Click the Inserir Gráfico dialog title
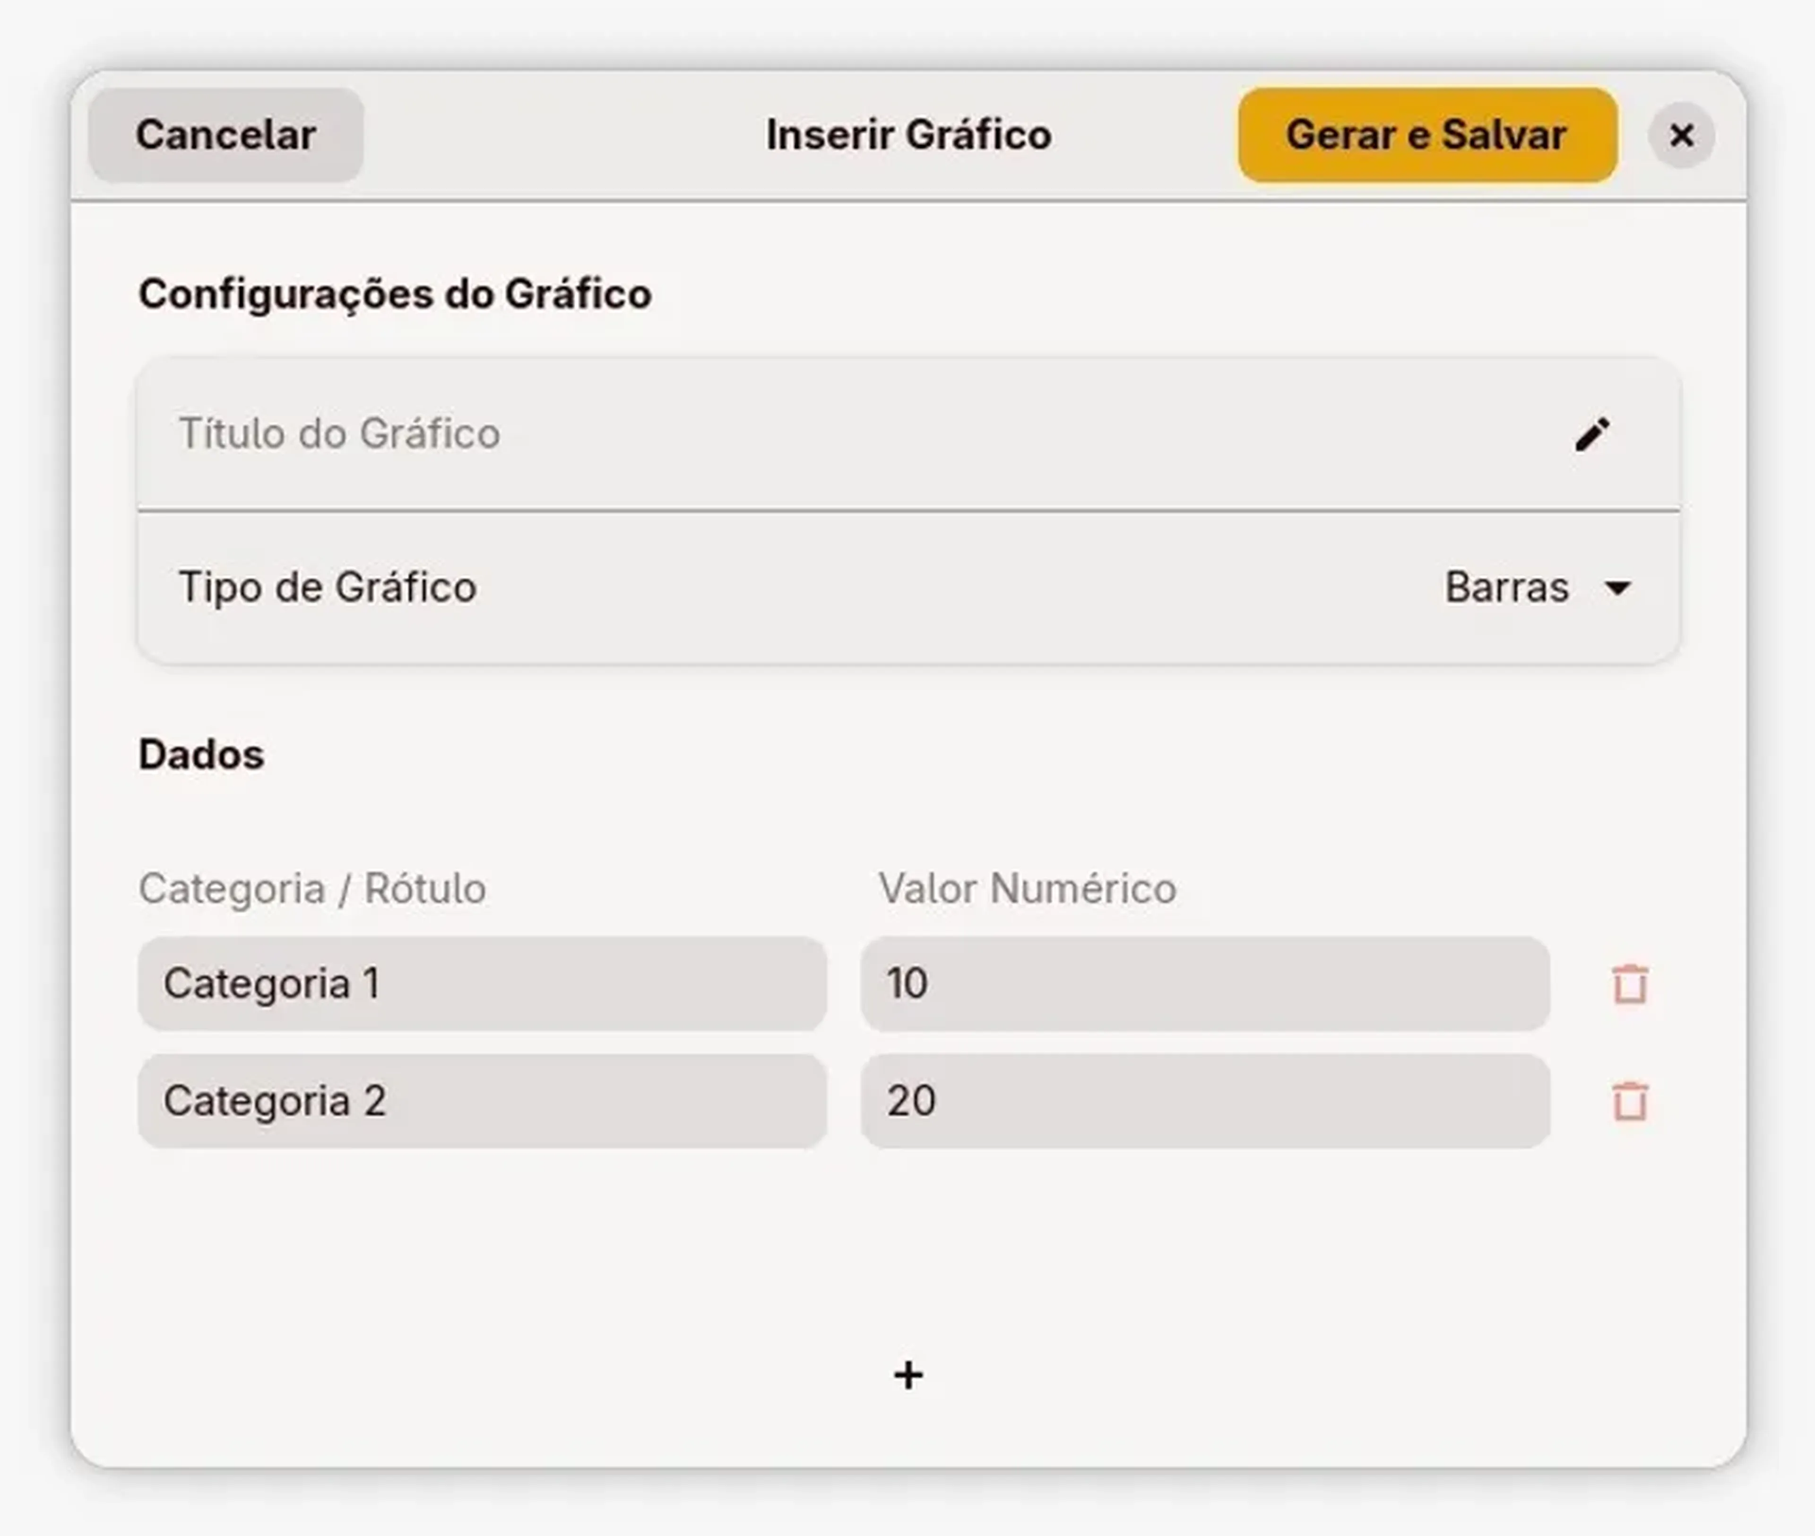Screen dimensions: 1815x1536 (x=908, y=135)
